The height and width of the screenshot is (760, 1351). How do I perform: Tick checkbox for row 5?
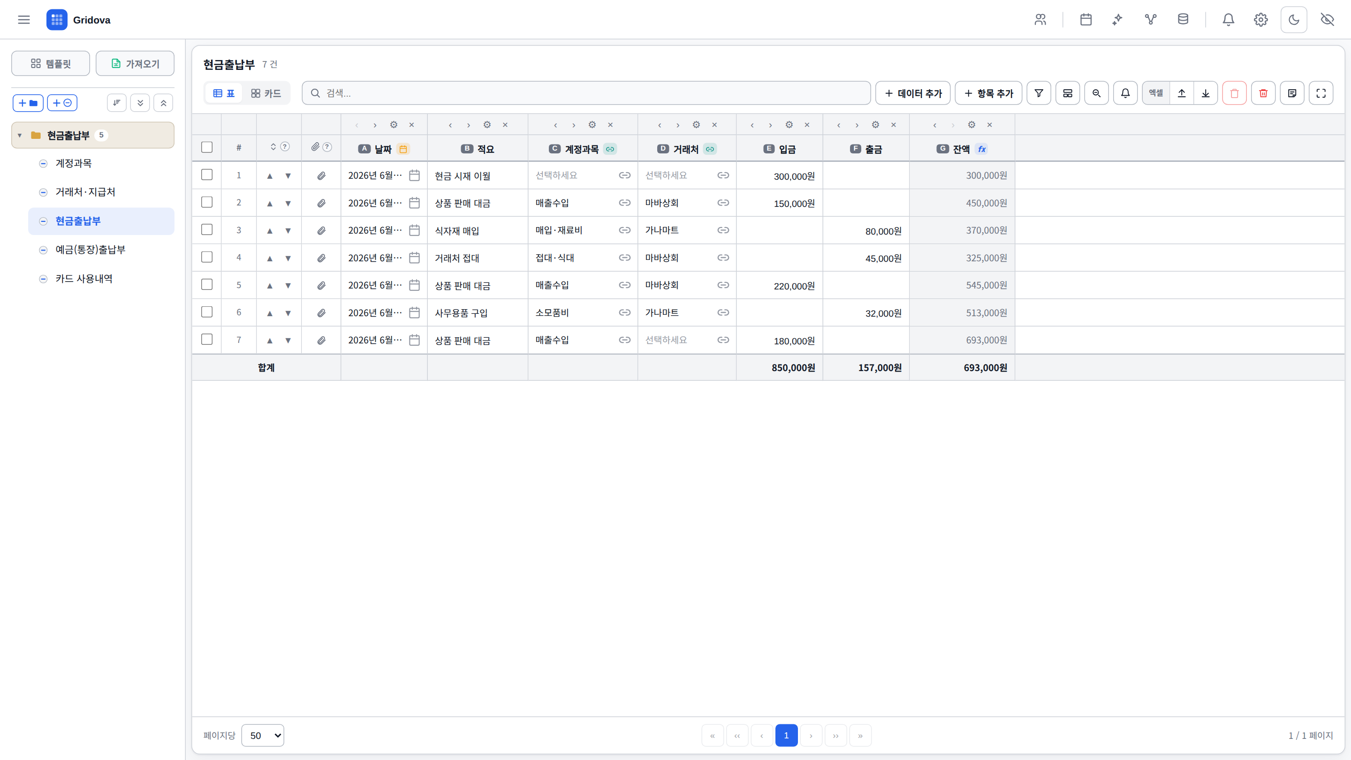coord(206,284)
